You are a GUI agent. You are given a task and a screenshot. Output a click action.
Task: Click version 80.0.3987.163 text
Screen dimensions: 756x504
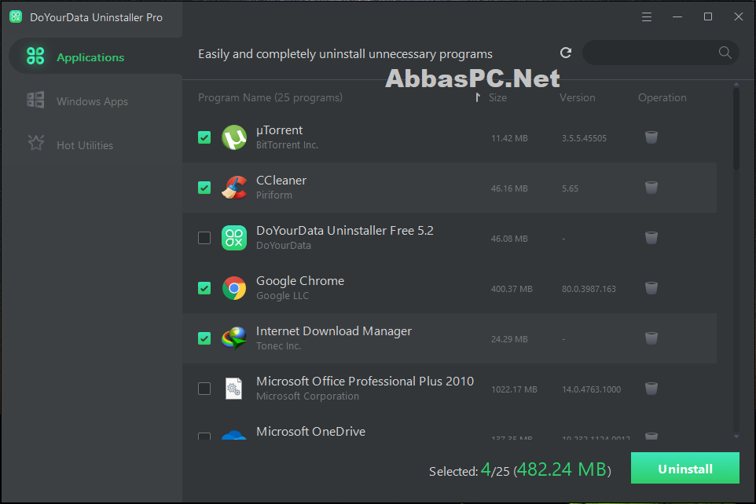(x=589, y=289)
